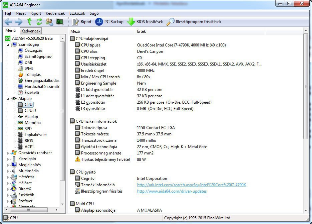Viewport: 312px width, 224px height.
Task: Click the tree panel scroll up arrow
Action: coord(62,38)
